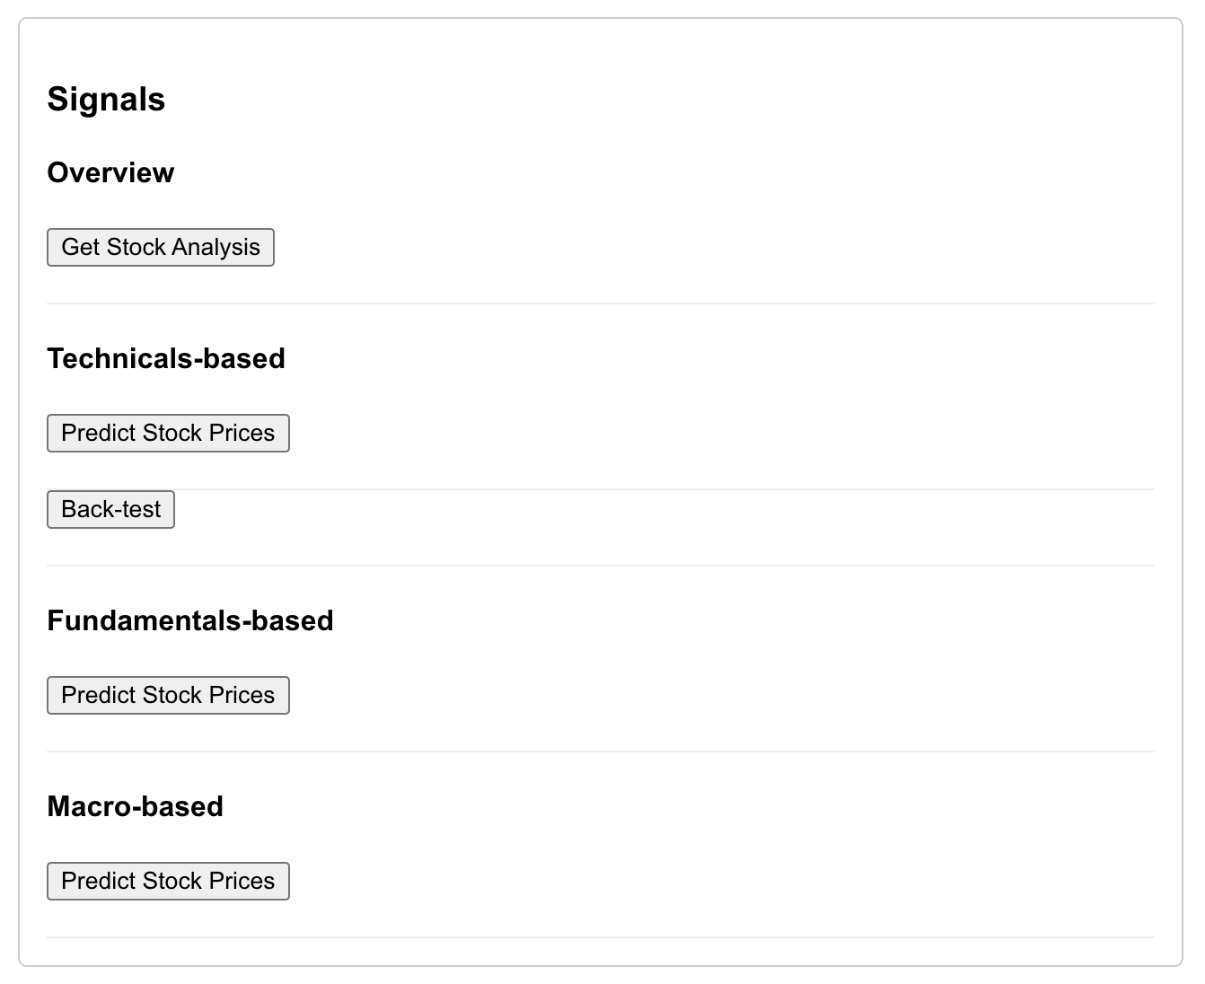Screen dimensions: 1205x984
Task: Click the button below the Fundamentals-based heading
Action: click(x=168, y=695)
